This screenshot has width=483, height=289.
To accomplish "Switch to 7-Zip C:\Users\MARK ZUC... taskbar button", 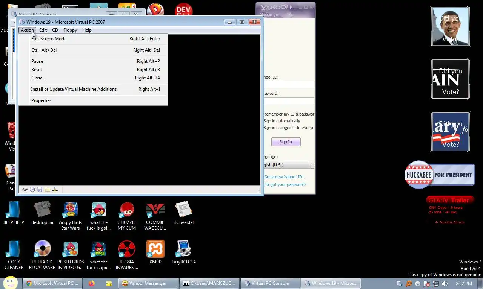I will (x=209, y=283).
